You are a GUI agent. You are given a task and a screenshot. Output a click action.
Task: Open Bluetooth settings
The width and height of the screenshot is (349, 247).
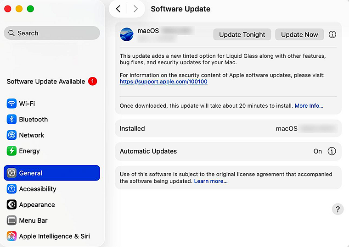click(52, 119)
